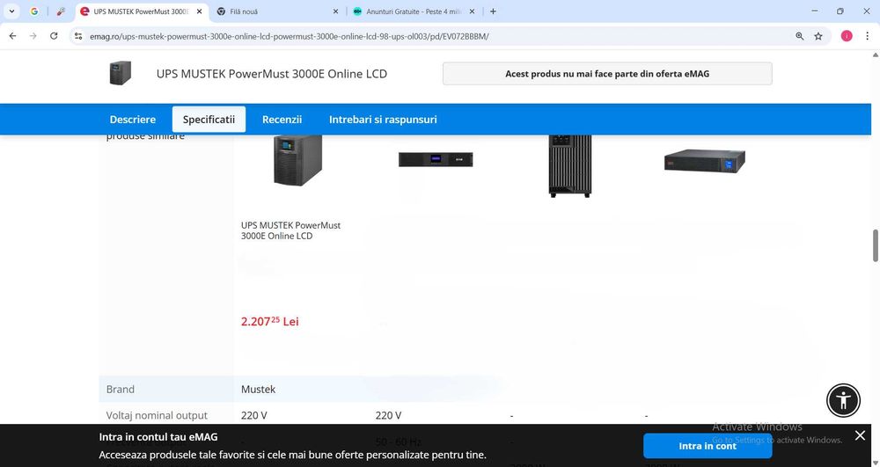Go to the Descriere section
The width and height of the screenshot is (880, 467).
[133, 120]
